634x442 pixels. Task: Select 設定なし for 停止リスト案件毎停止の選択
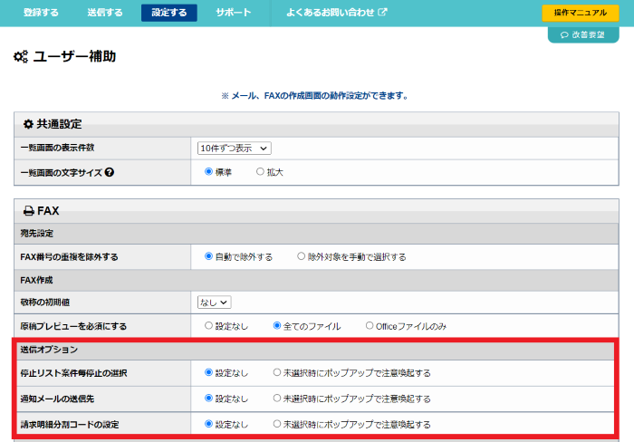coord(208,372)
